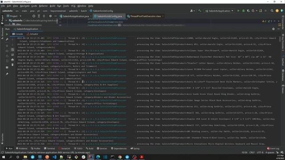Clear all console output trash icon

click(x=12, y=65)
